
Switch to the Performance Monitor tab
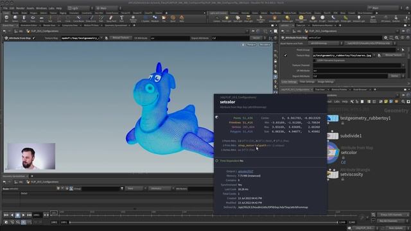[322, 26]
